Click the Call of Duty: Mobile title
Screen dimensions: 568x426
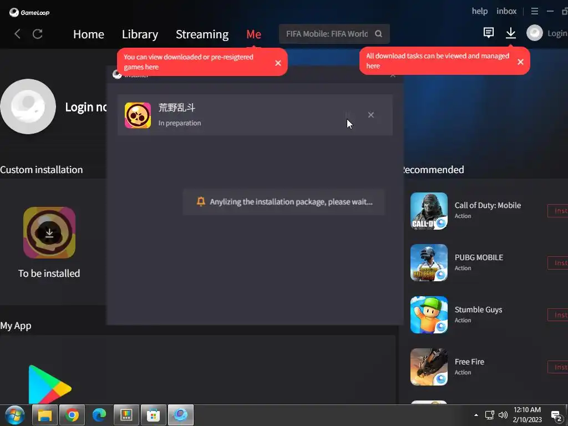tap(488, 205)
